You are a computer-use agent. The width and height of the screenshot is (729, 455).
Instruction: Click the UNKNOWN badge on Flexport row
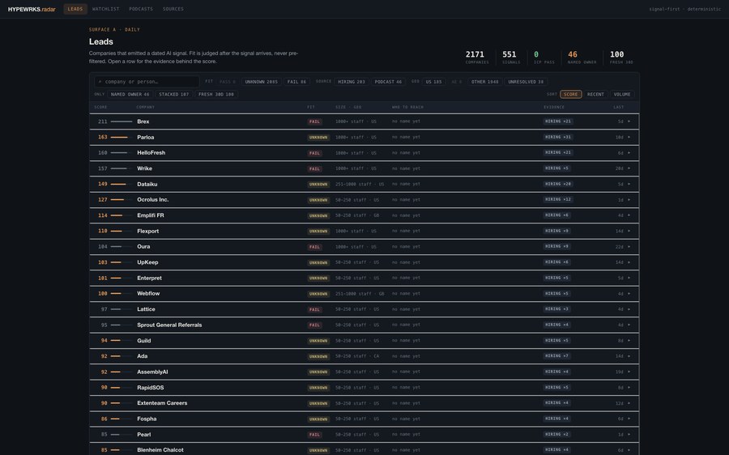pyautogui.click(x=318, y=232)
